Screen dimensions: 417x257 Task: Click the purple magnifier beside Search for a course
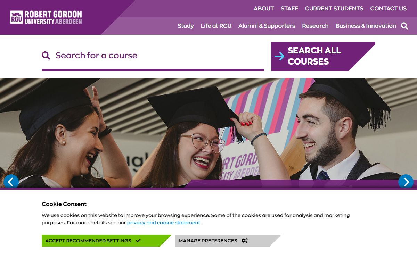tap(46, 55)
